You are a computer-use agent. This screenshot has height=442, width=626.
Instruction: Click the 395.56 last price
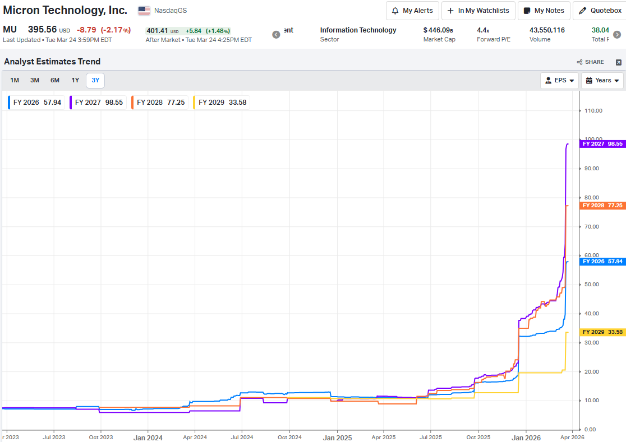42,30
